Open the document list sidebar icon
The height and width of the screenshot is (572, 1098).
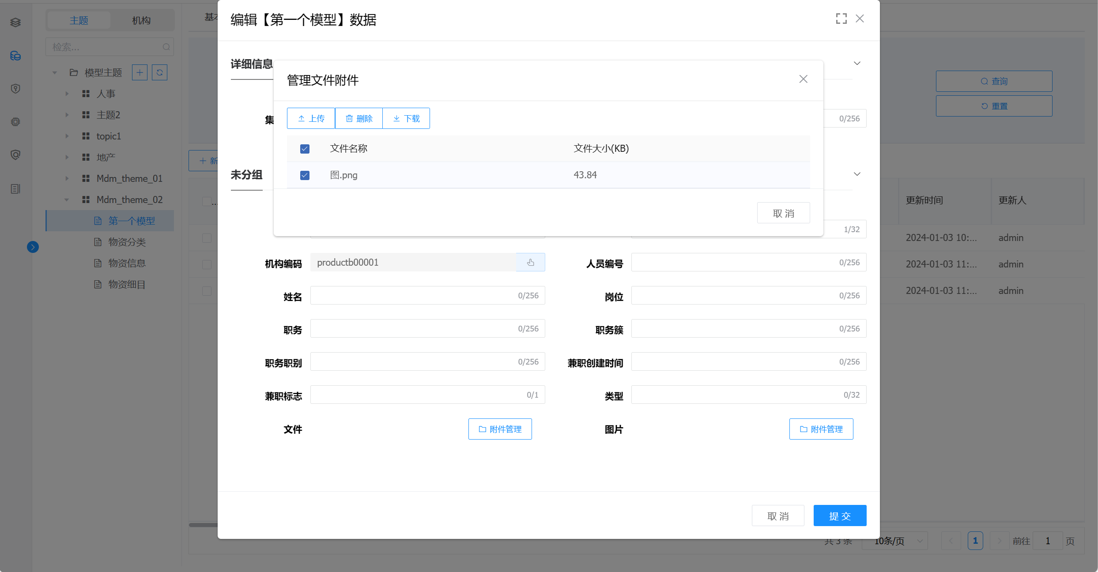15,189
